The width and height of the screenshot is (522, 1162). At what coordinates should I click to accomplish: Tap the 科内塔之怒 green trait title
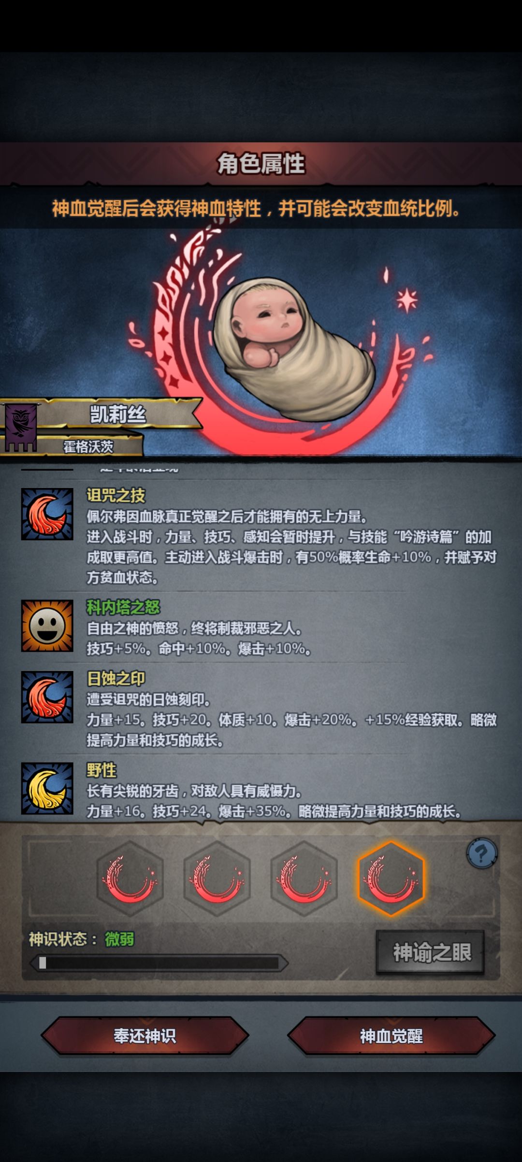(123, 607)
